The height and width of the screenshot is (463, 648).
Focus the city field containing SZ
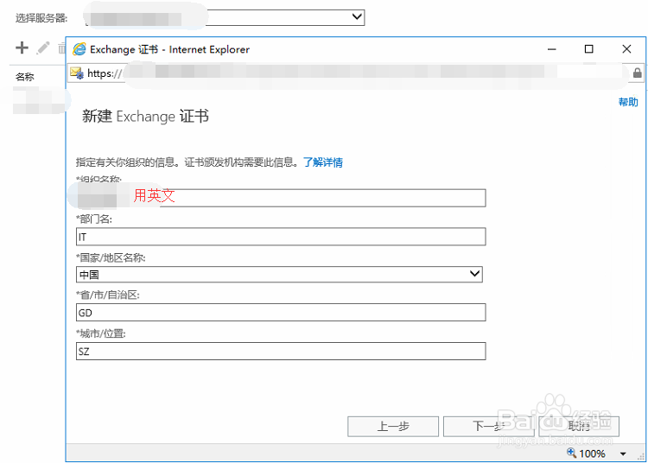[281, 351]
